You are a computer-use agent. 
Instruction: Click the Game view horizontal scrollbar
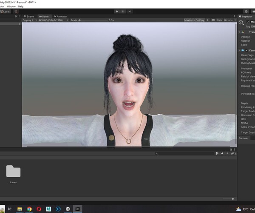pyautogui.click(x=128, y=147)
